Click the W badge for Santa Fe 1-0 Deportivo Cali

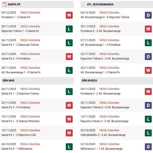tap(69, 133)
